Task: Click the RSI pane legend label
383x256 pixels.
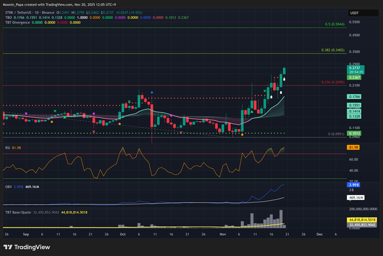Action: [x=7, y=148]
